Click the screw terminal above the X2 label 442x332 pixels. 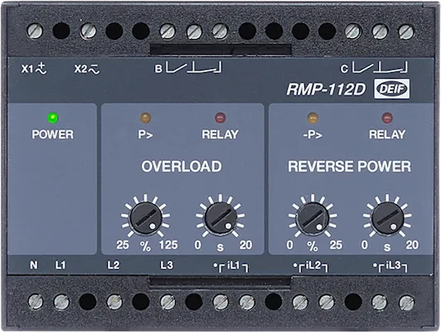point(88,31)
